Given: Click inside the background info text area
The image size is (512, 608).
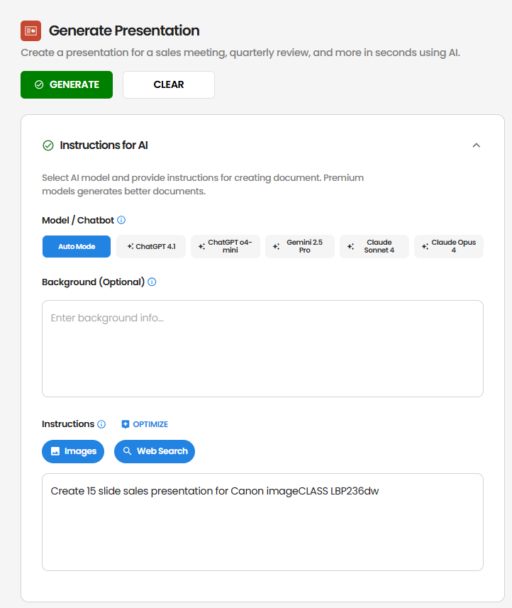Looking at the screenshot, I should click(x=262, y=348).
